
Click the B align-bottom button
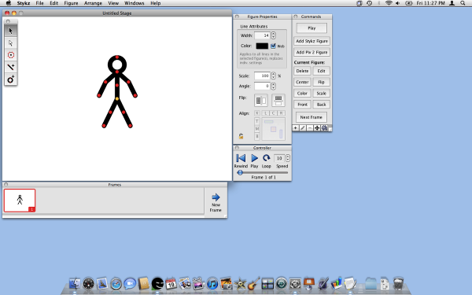[x=257, y=136]
